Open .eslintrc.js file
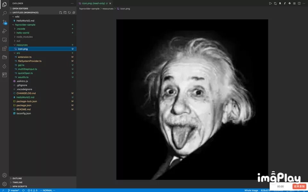Viewport: 308px width, 192px height. [x=43, y=81]
